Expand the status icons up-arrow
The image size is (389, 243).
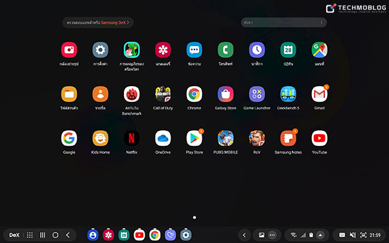[x=320, y=235]
